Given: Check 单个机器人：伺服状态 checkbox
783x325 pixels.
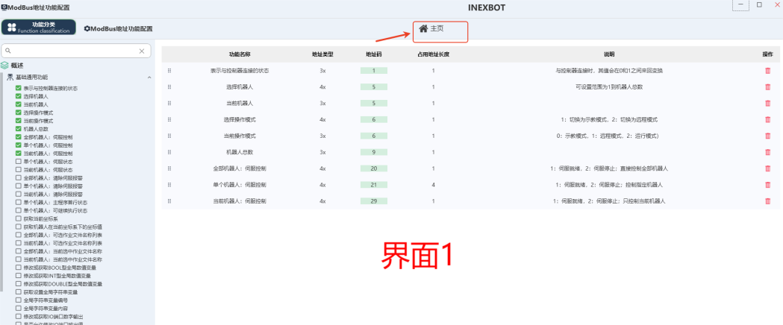Looking at the screenshot, I should [19, 162].
